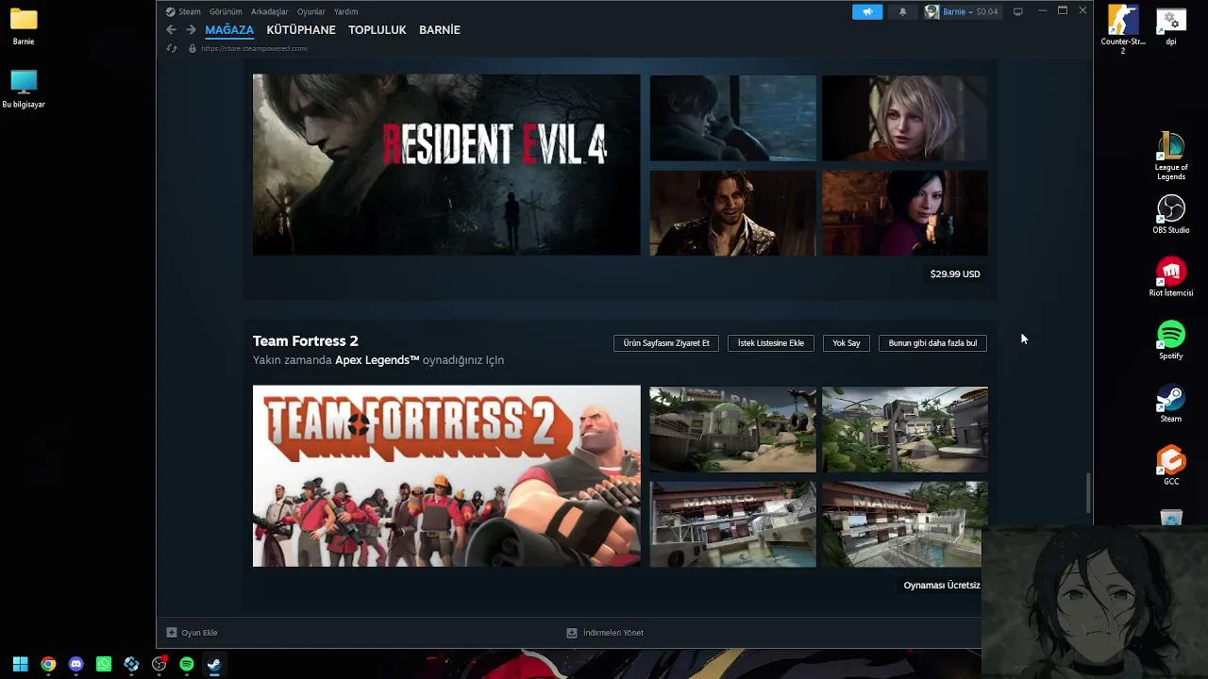The image size is (1208, 679).
Task: Switch to the MAĞAZA tab
Action: pos(229,30)
